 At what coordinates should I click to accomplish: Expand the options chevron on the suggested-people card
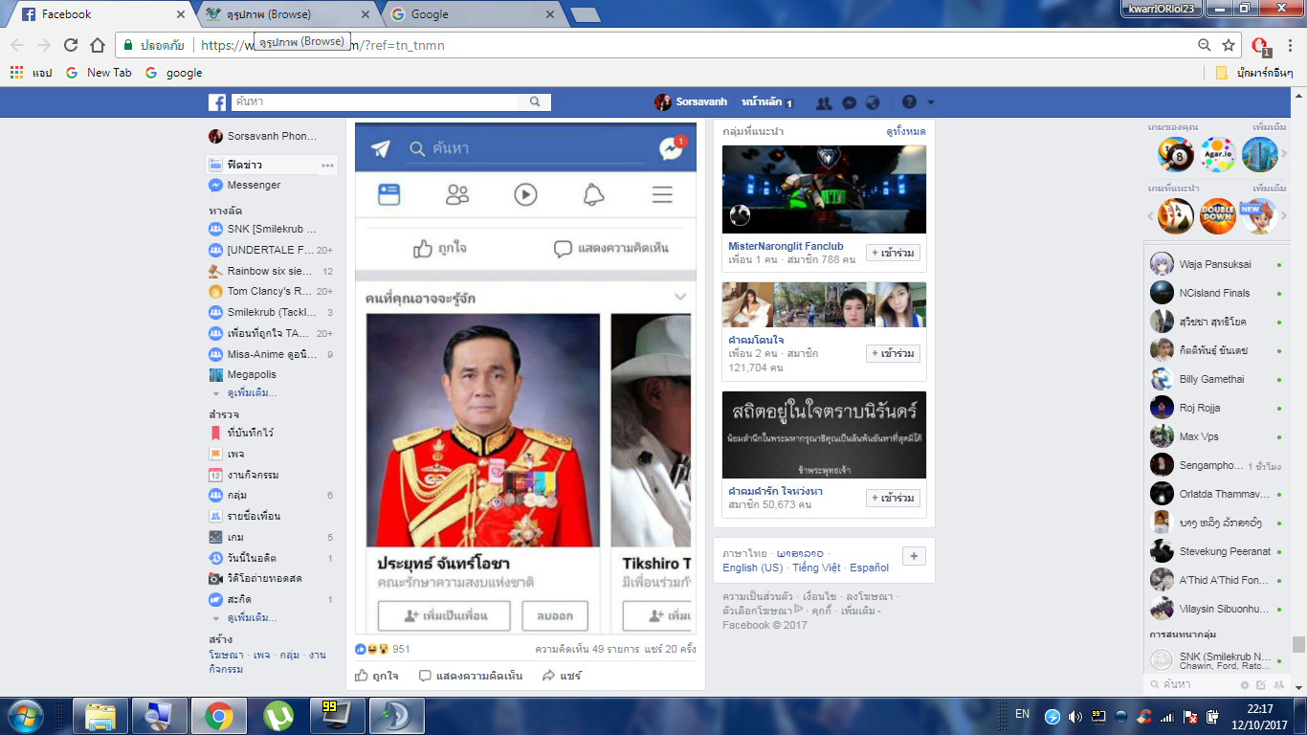(x=680, y=297)
